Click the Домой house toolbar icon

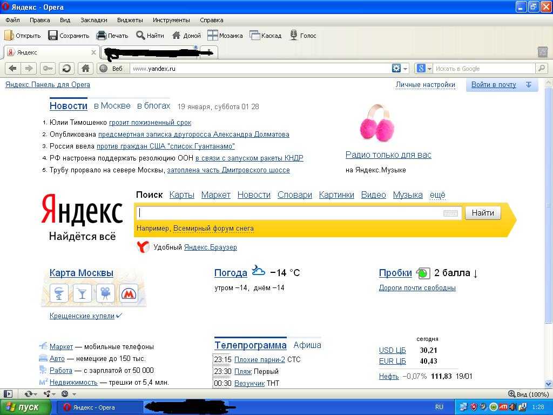[x=176, y=35]
